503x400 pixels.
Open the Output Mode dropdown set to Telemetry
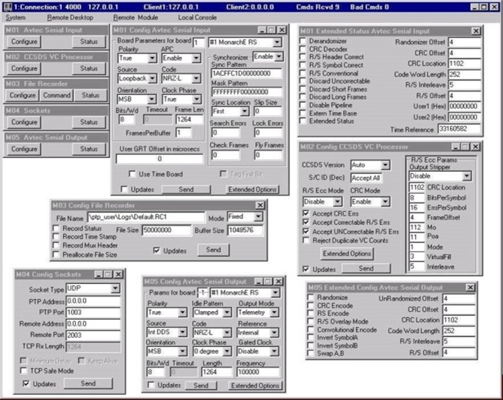(x=275, y=312)
